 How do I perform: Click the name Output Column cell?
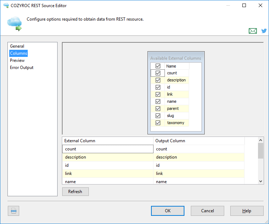pos(199,181)
